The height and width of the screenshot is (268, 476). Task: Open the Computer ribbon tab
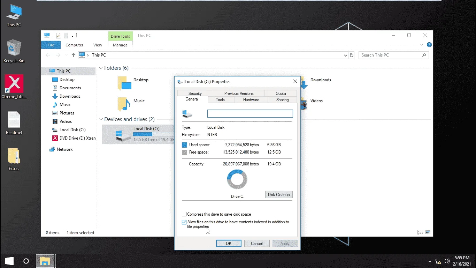(x=75, y=45)
